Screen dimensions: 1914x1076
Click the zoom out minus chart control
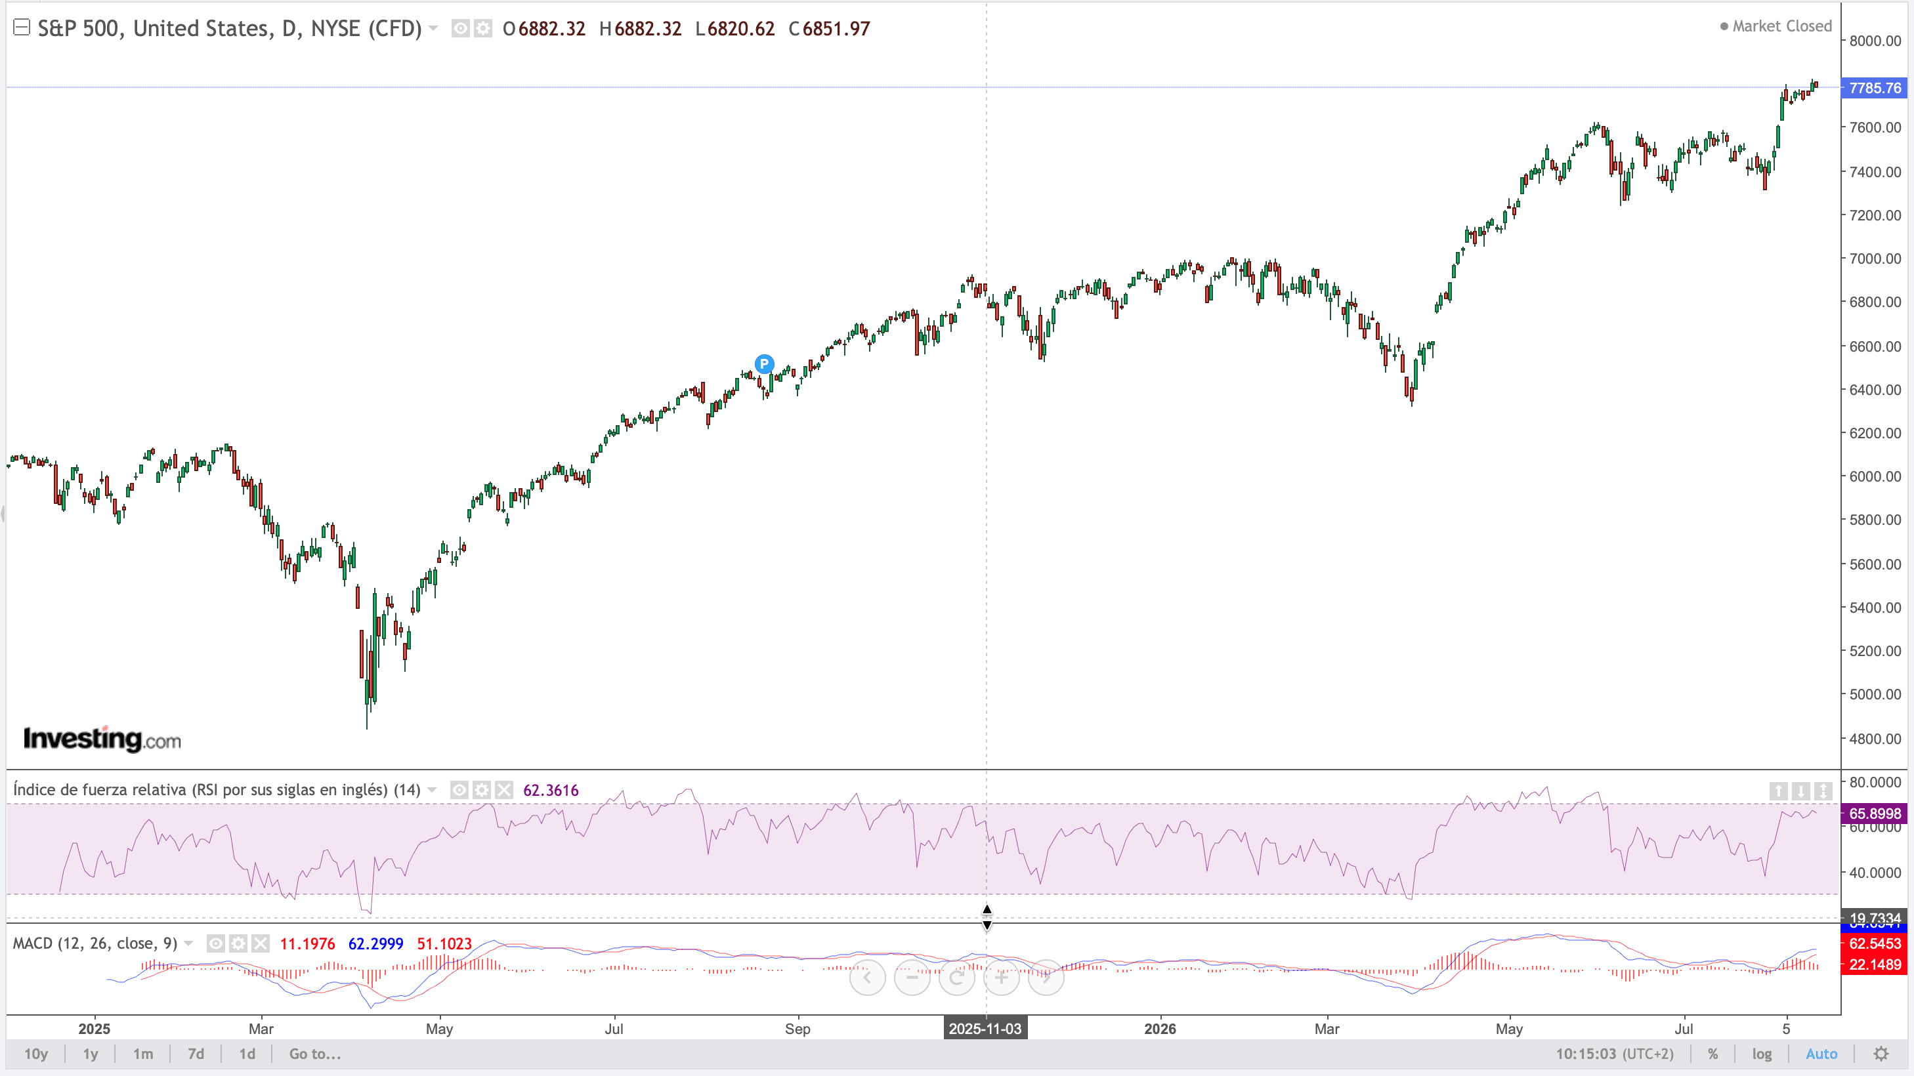click(912, 977)
